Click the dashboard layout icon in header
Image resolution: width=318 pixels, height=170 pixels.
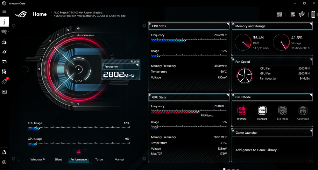click(279, 14)
